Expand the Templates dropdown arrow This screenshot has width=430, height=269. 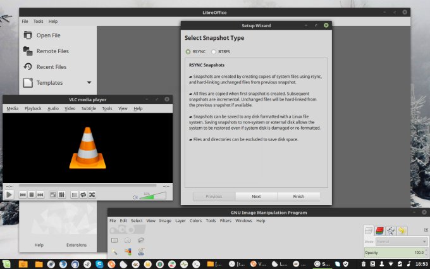(x=89, y=82)
